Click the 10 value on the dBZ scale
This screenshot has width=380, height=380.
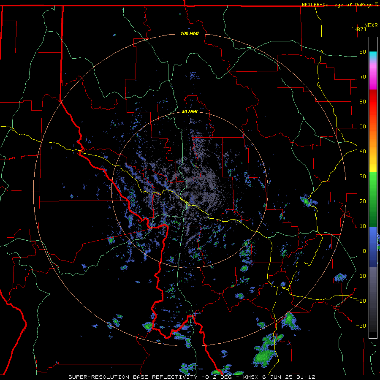363,226
